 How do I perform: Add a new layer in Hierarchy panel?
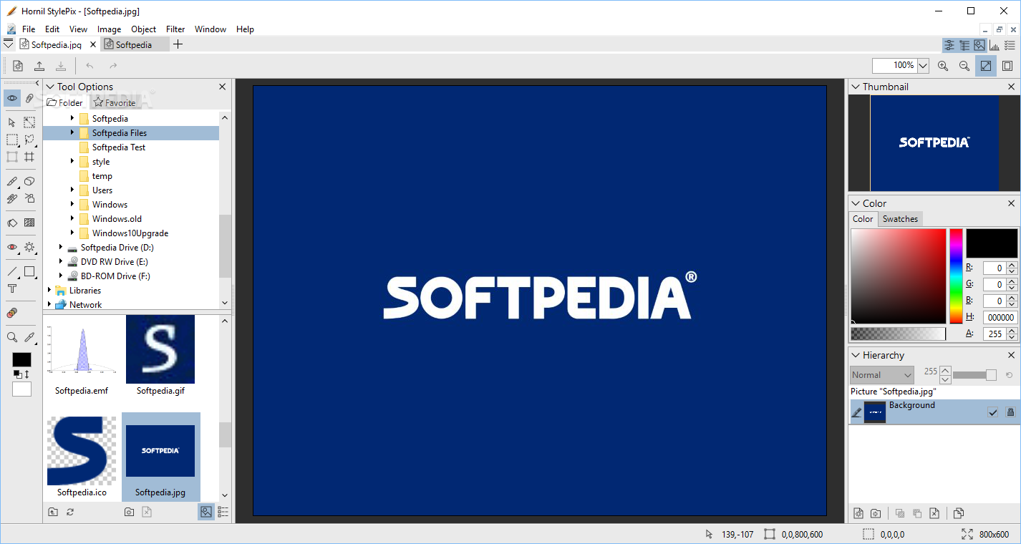(858, 513)
